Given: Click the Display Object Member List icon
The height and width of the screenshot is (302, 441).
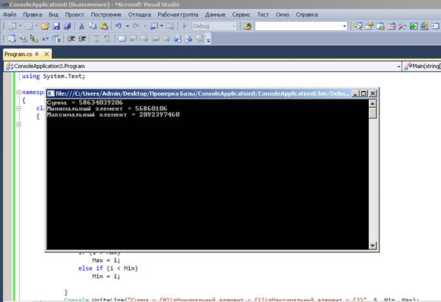Looking at the screenshot, I should 12,39.
